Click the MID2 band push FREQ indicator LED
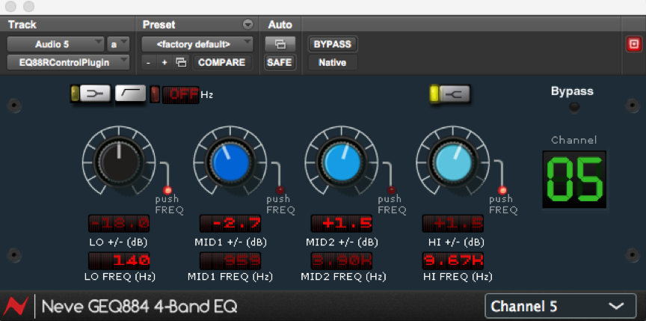This screenshot has width=646, height=321. [391, 190]
